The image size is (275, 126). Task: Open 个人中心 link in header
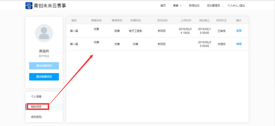tap(233, 5)
